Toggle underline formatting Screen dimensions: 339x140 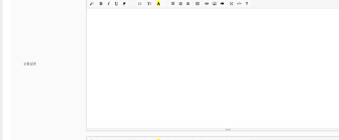(116, 4)
